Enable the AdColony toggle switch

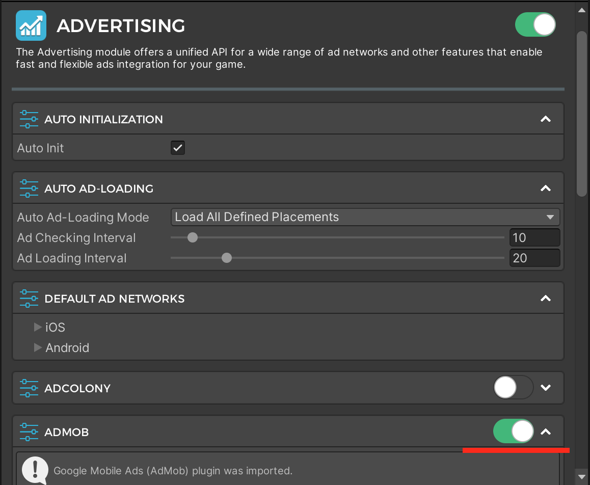(x=514, y=388)
